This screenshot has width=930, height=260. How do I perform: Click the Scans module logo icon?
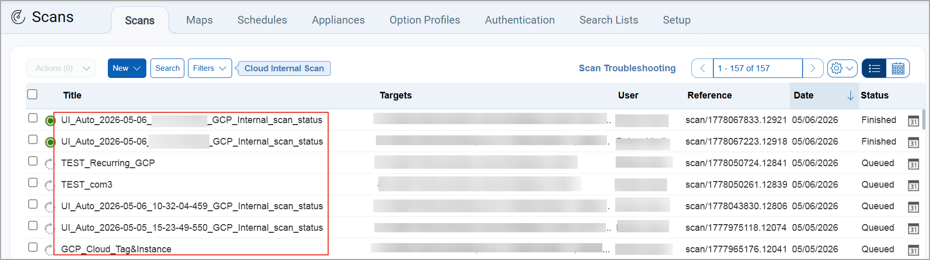[x=18, y=17]
